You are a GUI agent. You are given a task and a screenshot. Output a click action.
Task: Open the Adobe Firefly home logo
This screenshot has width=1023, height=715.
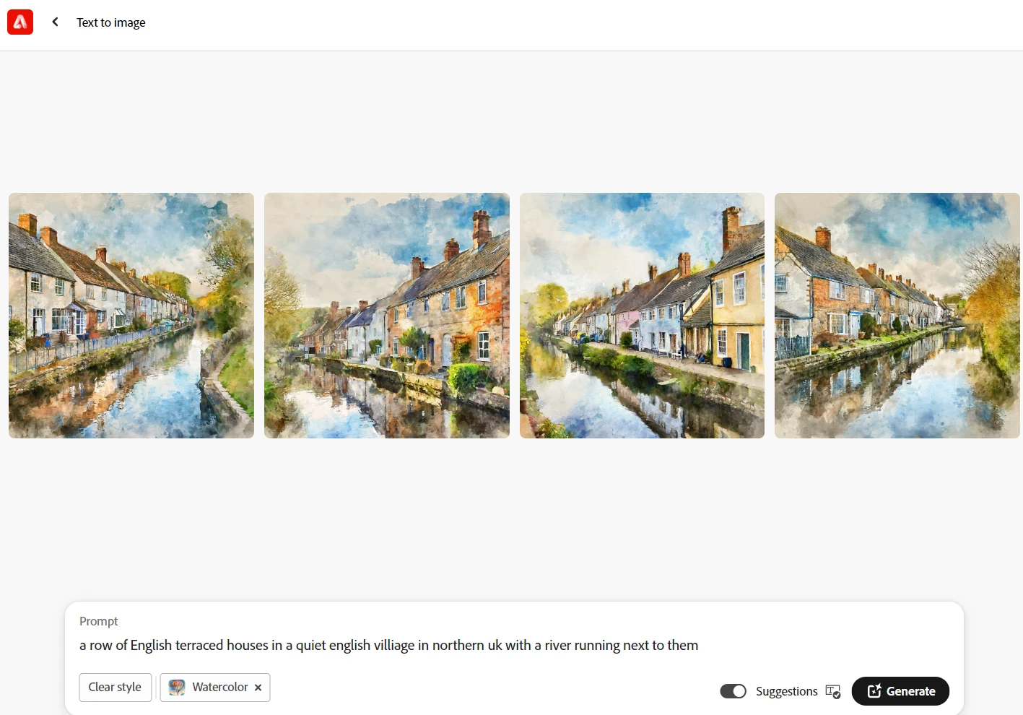[x=20, y=22]
